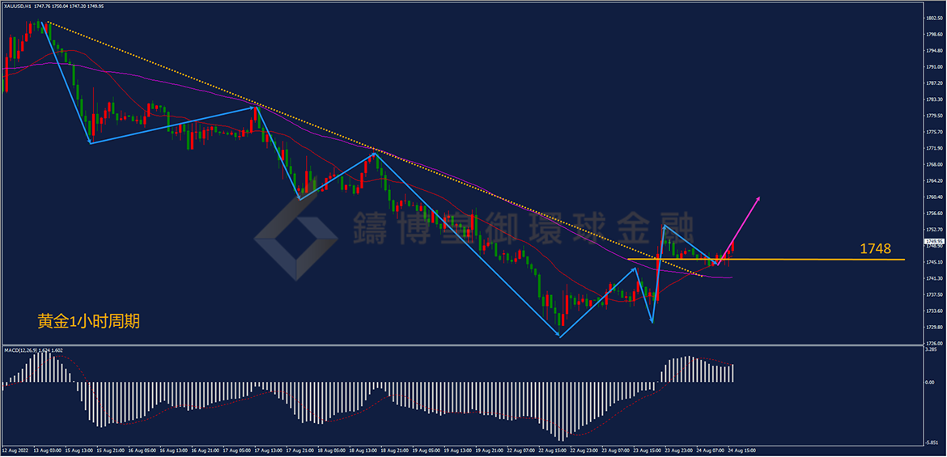
Task: Click the 1802.50 price axis label
Action: pyautogui.click(x=934, y=18)
